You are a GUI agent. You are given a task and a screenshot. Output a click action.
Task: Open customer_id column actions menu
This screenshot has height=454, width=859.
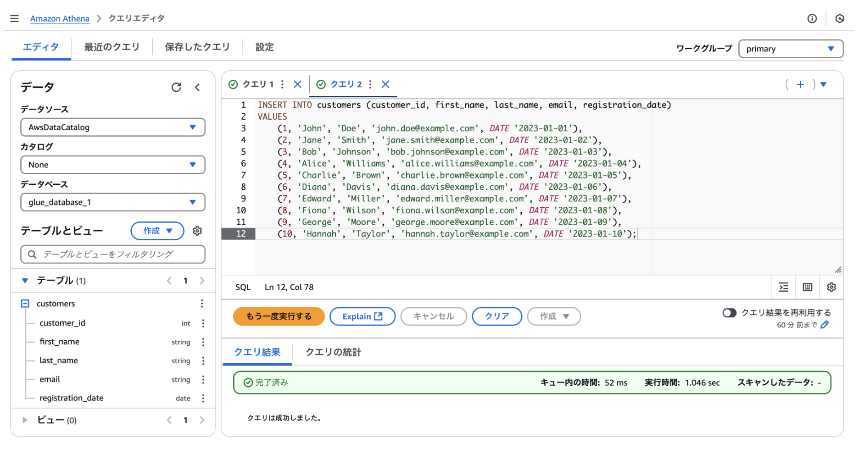pyautogui.click(x=203, y=323)
